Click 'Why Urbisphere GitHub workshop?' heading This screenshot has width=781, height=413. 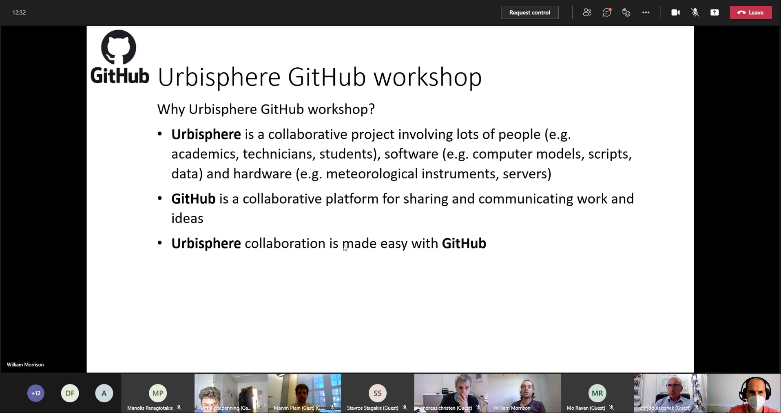[266, 109]
